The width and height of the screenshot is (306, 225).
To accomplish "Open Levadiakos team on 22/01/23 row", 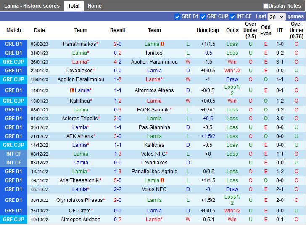I will (79, 71).
